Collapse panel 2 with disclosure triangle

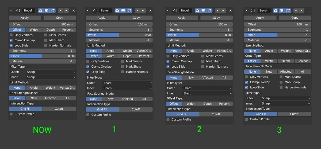pyautogui.click(x=168, y=11)
